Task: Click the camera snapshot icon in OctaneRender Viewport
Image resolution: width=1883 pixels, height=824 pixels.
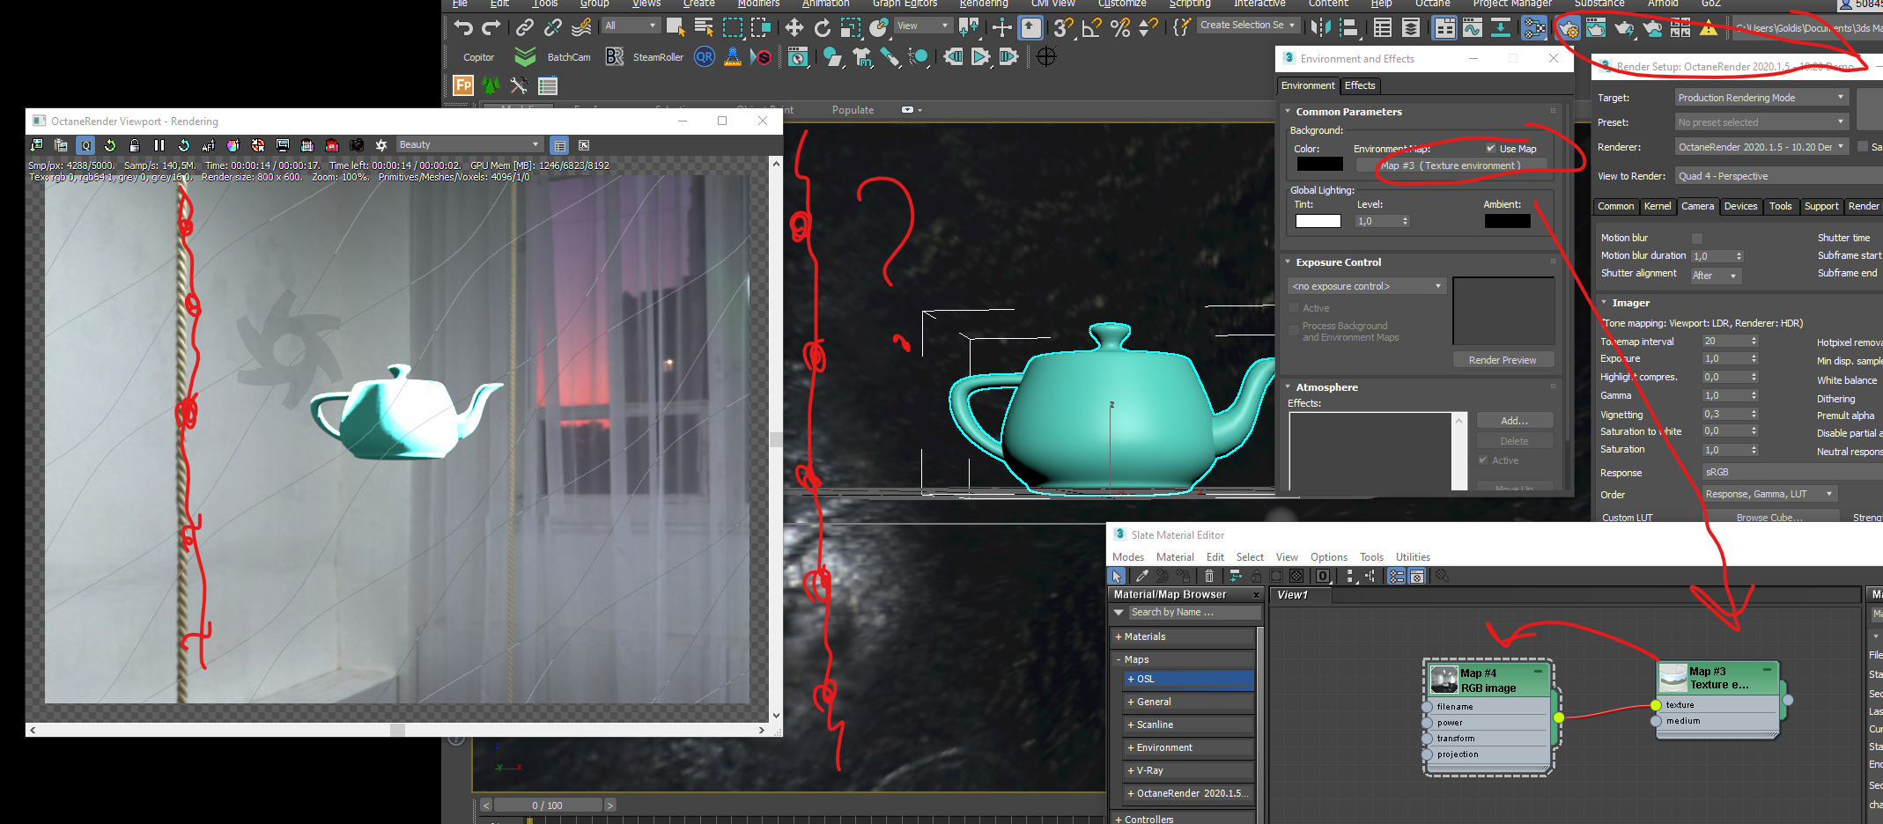Action: click(357, 145)
